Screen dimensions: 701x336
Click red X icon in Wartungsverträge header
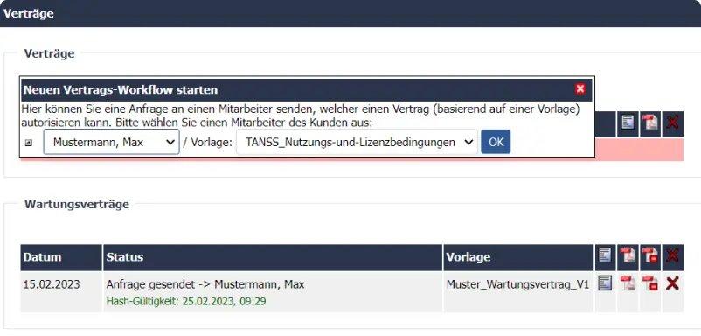pos(672,255)
